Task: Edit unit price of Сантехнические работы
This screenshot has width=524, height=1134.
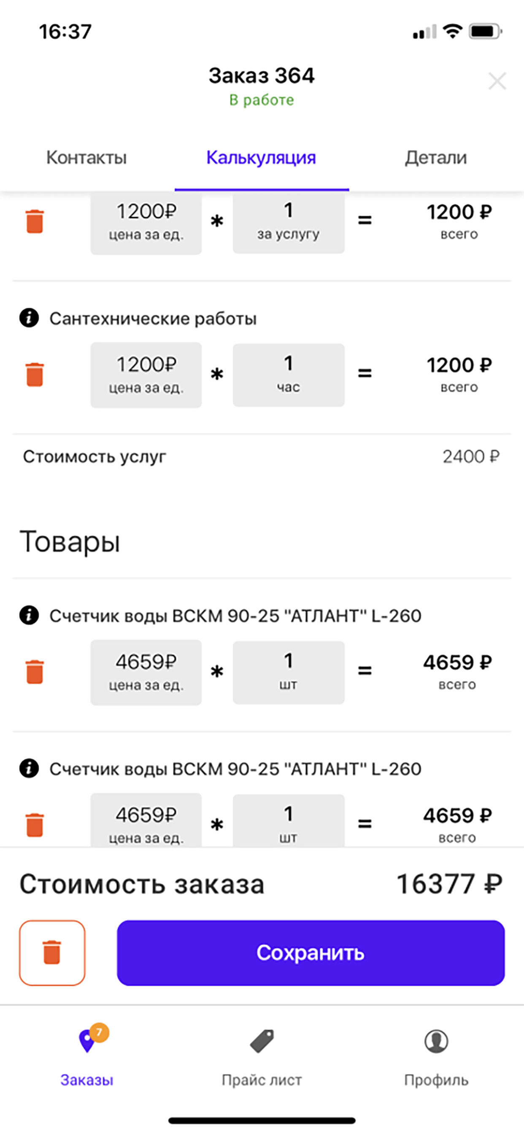Action: point(146,375)
